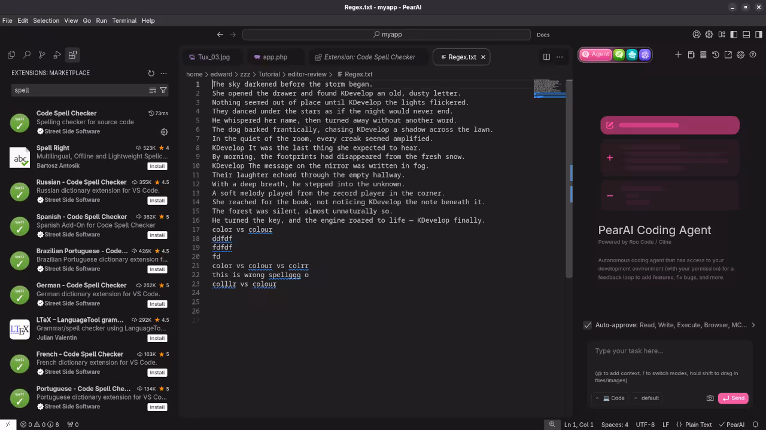Open the Run and Debug view
Image resolution: width=766 pixels, height=430 pixels.
click(x=57, y=55)
